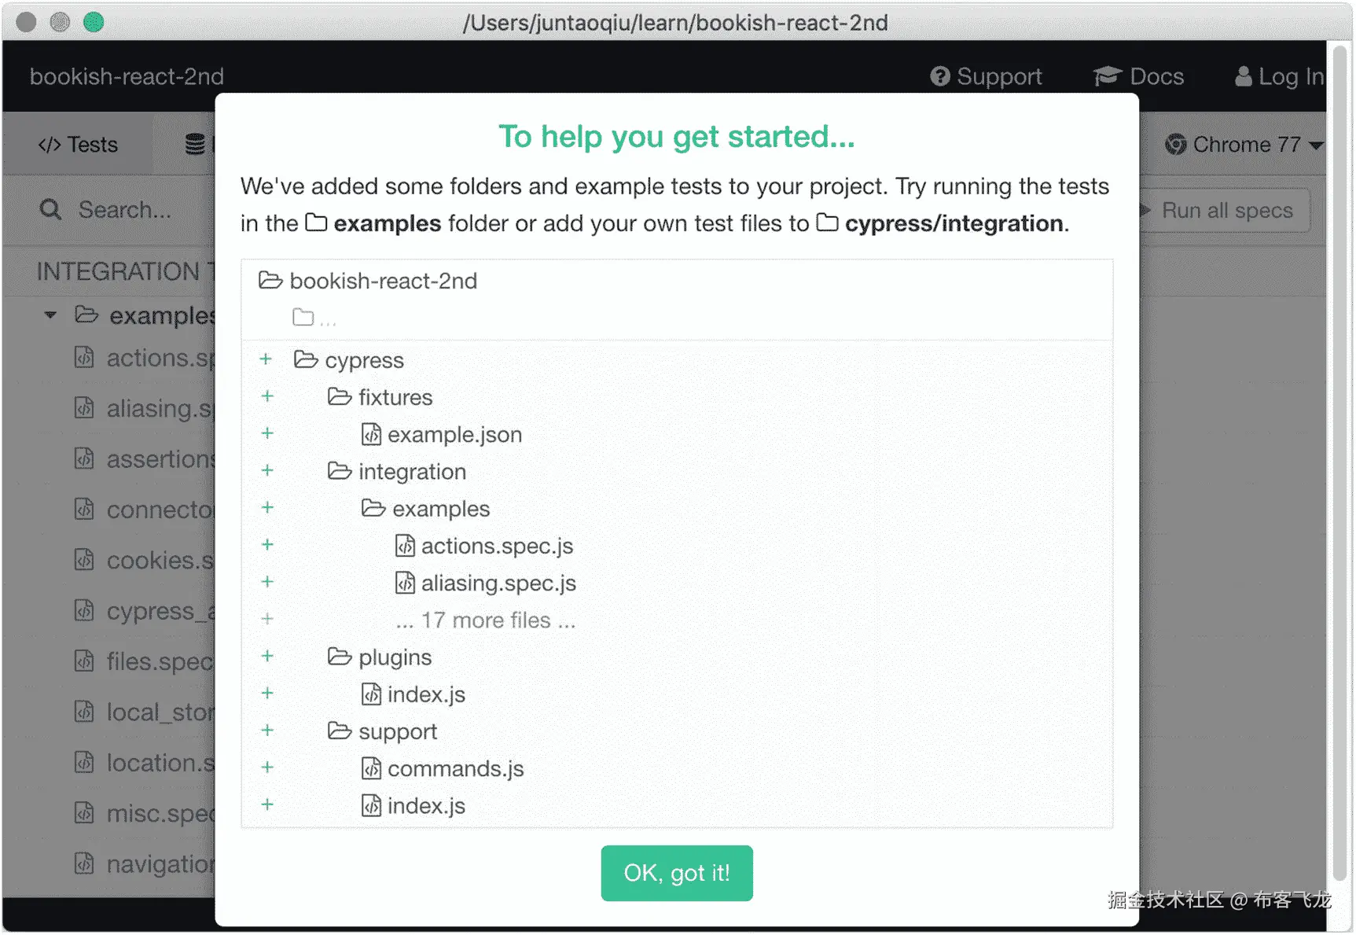Expand the 17 more files entry
1356x935 pixels.
click(486, 620)
